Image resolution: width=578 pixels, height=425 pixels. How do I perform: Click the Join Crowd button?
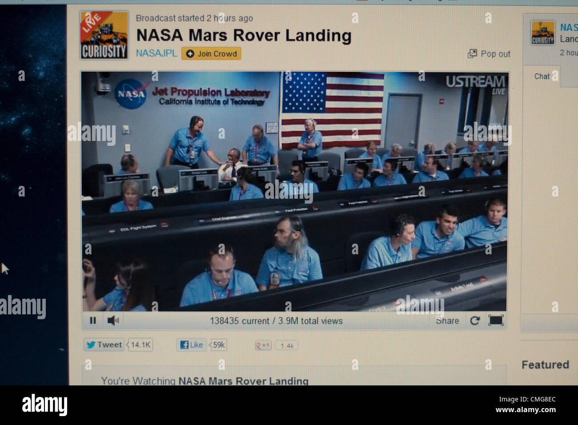(211, 54)
